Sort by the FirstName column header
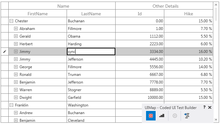The width and height of the screenshot is (220, 124). [x=37, y=13]
